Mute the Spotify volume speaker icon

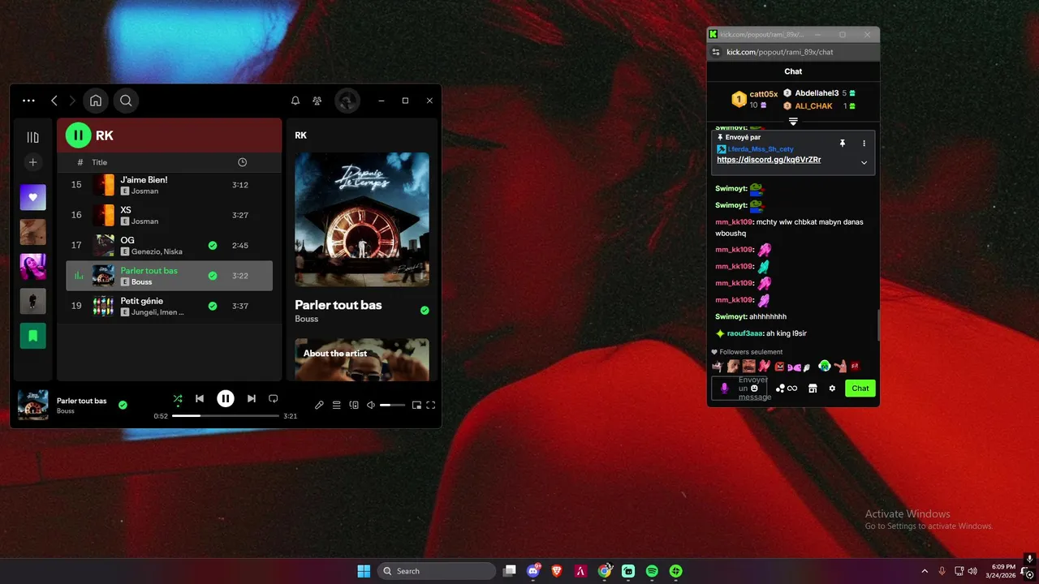point(371,405)
